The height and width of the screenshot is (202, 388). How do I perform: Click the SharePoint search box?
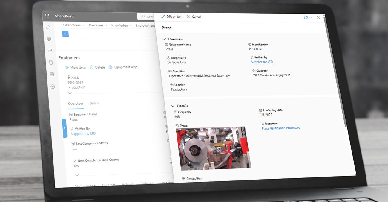[146, 17]
